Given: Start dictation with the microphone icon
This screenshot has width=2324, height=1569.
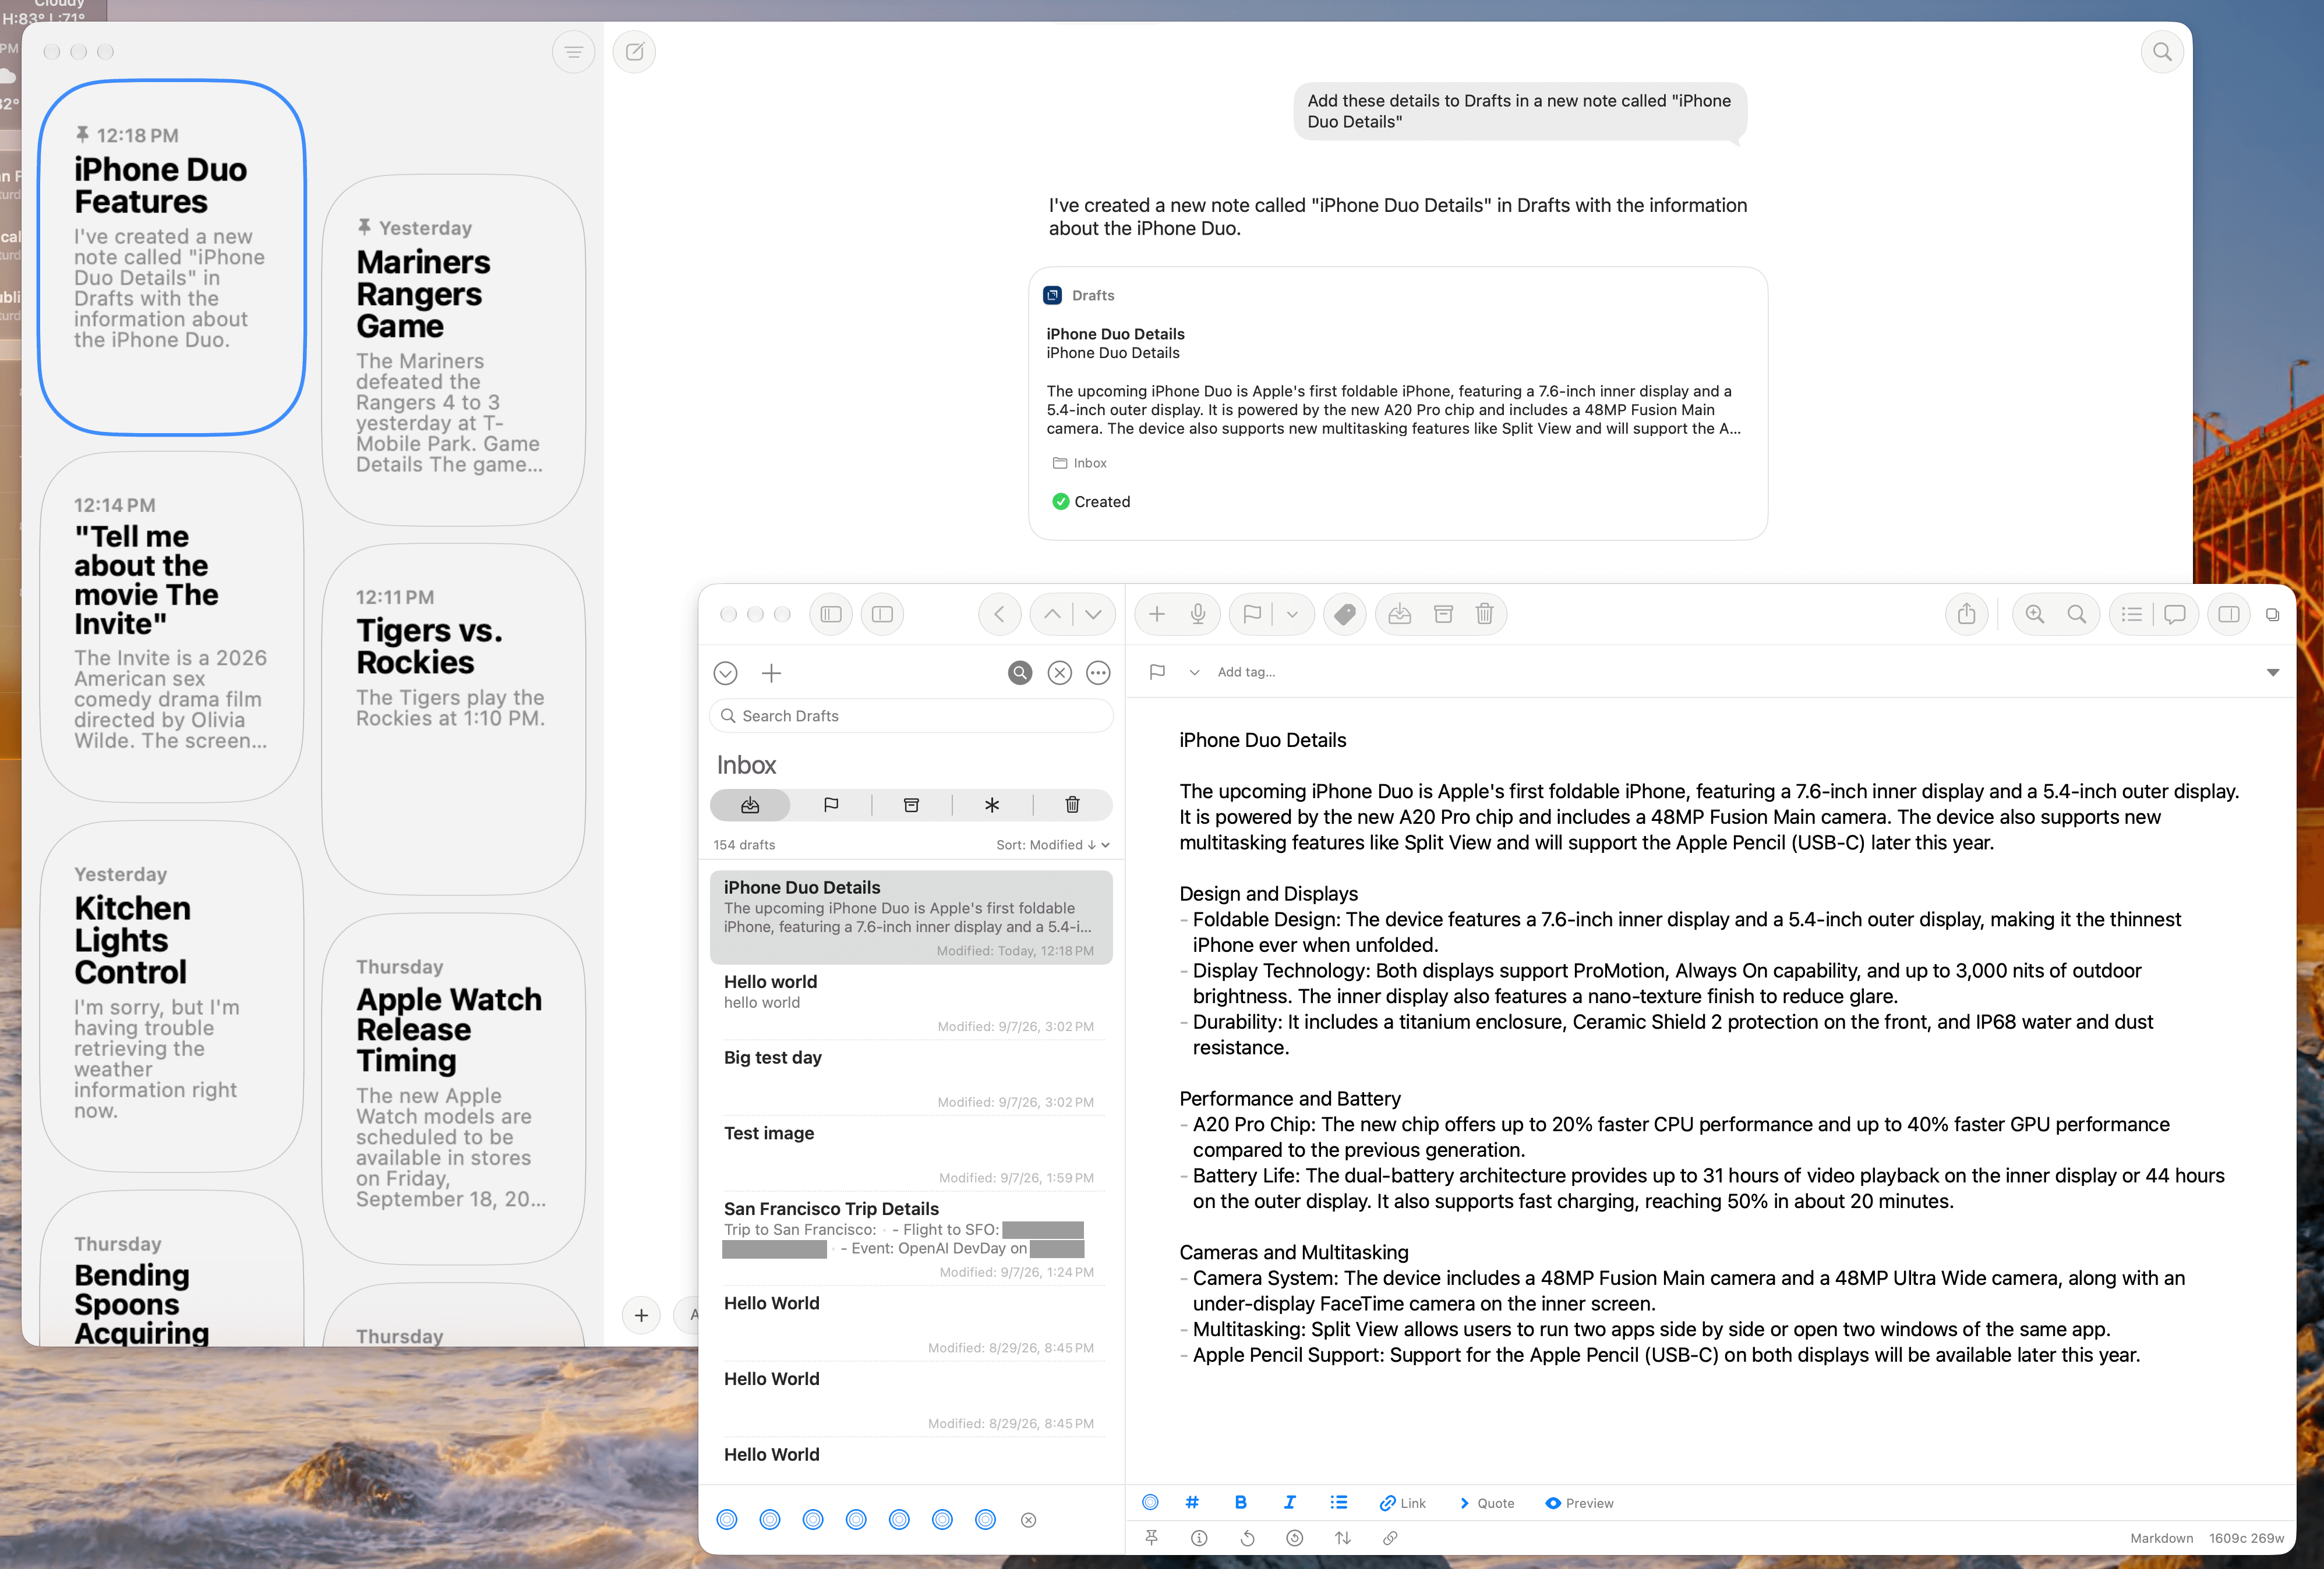Looking at the screenshot, I should point(1198,615).
